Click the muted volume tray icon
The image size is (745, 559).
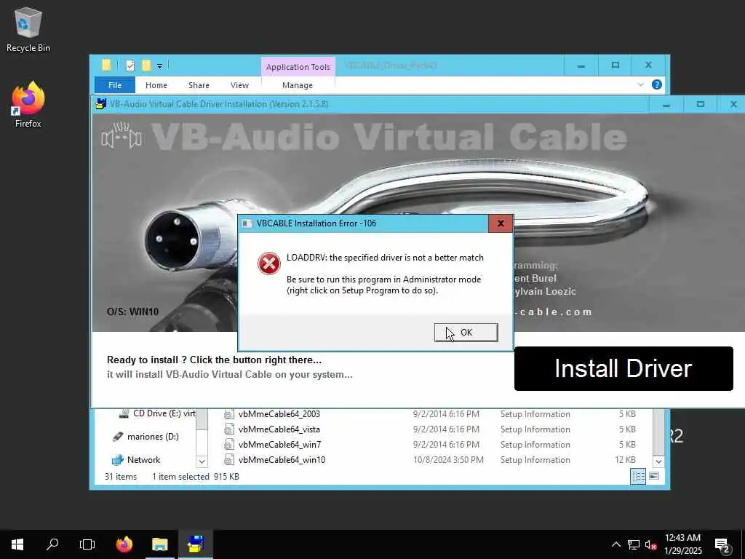tap(650, 544)
